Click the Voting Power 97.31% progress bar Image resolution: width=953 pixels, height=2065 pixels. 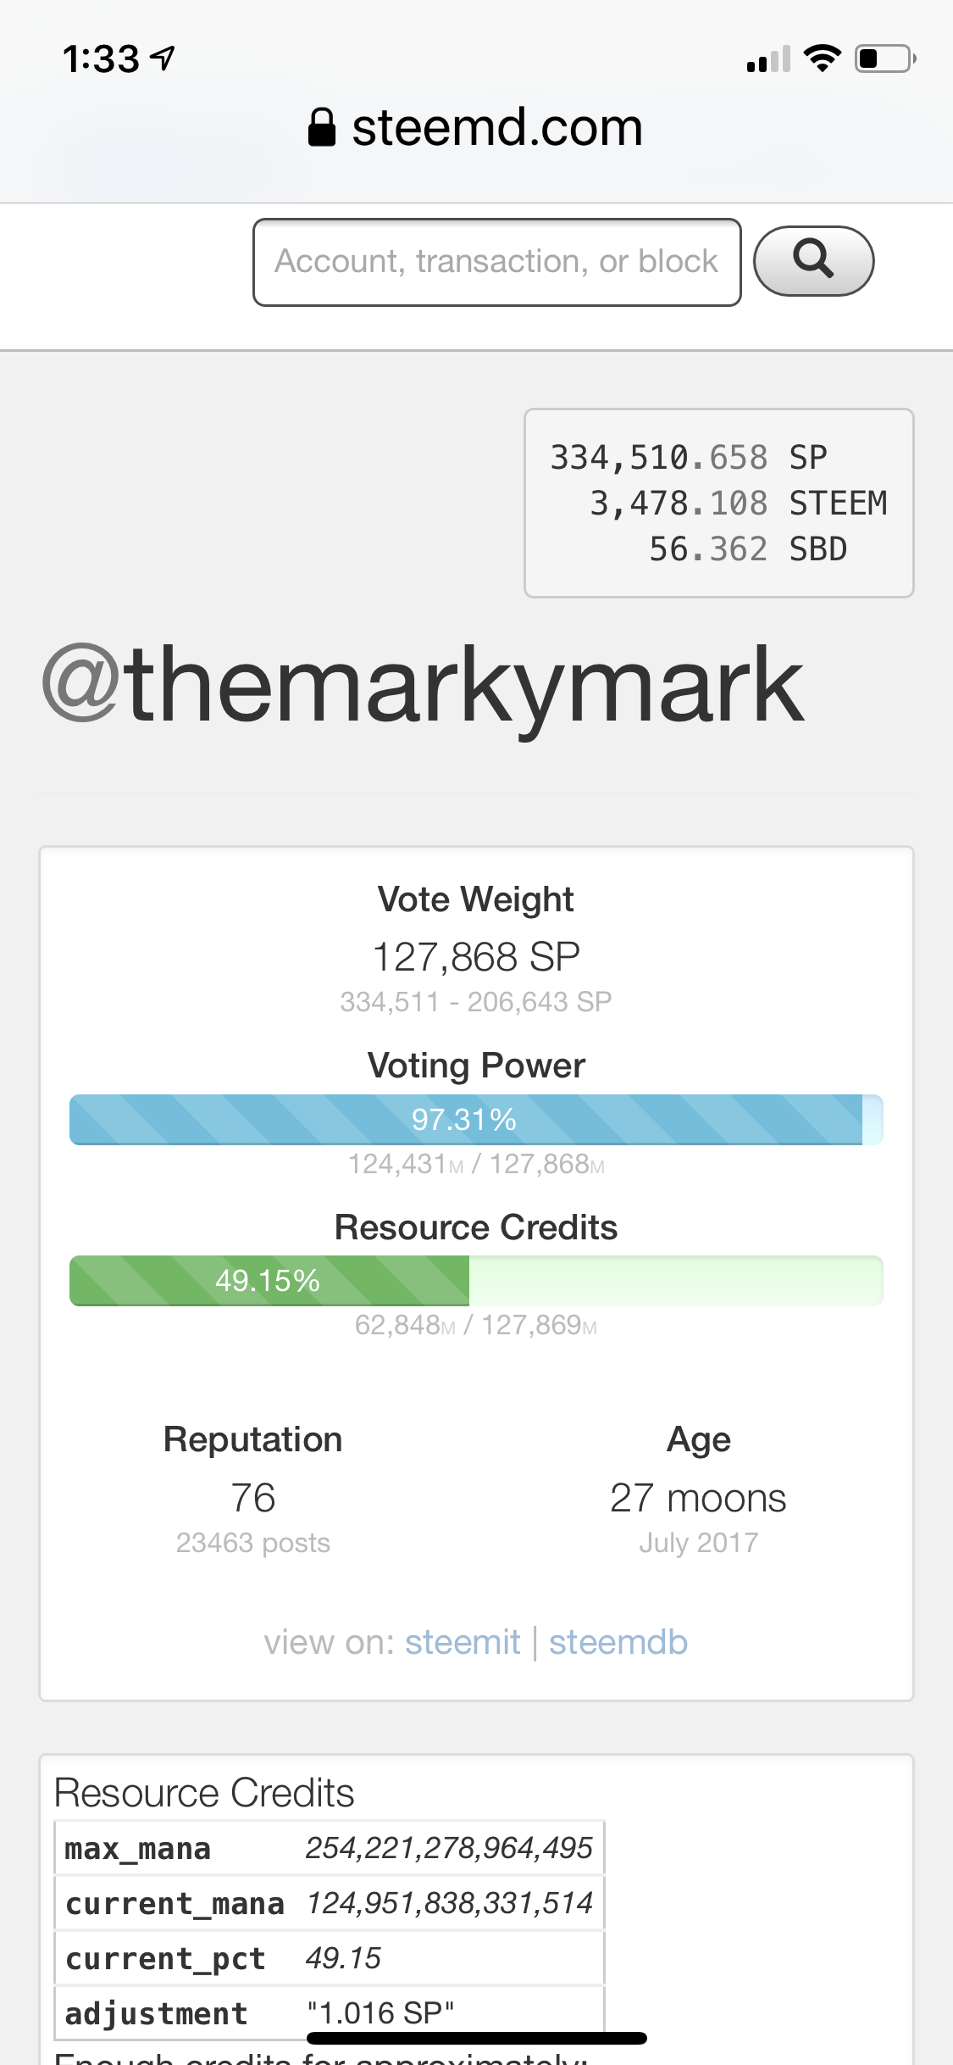(x=476, y=1119)
